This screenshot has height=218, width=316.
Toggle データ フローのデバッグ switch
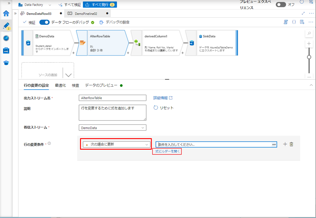(44, 22)
